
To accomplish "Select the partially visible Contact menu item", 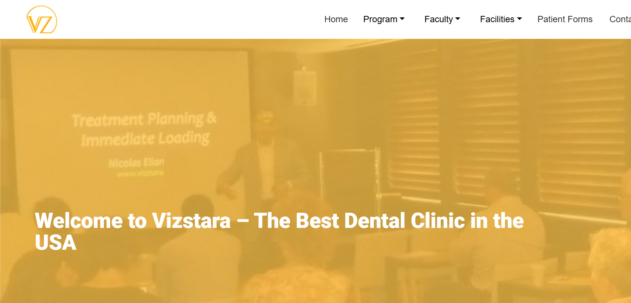I will tap(620, 19).
